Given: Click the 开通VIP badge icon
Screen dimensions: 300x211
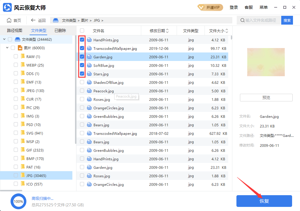Looking at the screenshot, I should click(x=201, y=8).
